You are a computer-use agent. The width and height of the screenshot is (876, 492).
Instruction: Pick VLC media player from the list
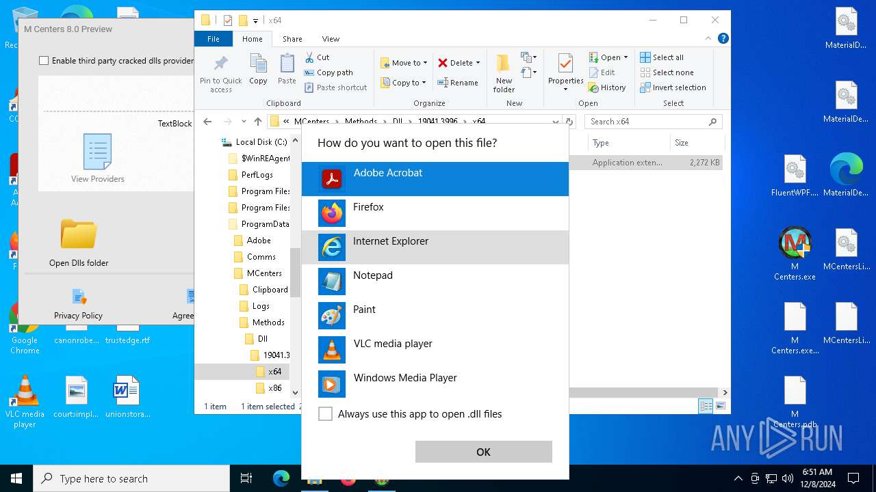[x=435, y=350]
